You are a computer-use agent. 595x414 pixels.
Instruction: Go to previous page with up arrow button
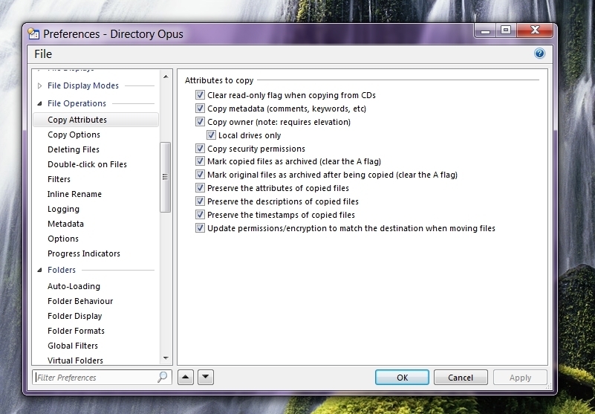click(x=186, y=377)
